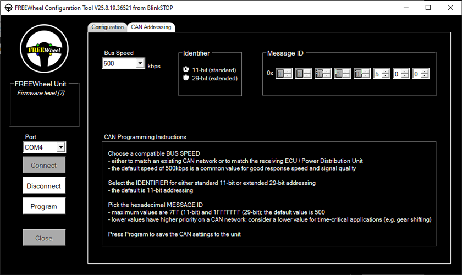Click the Disconnect button
Screen dimensions: 462x275
[44, 186]
